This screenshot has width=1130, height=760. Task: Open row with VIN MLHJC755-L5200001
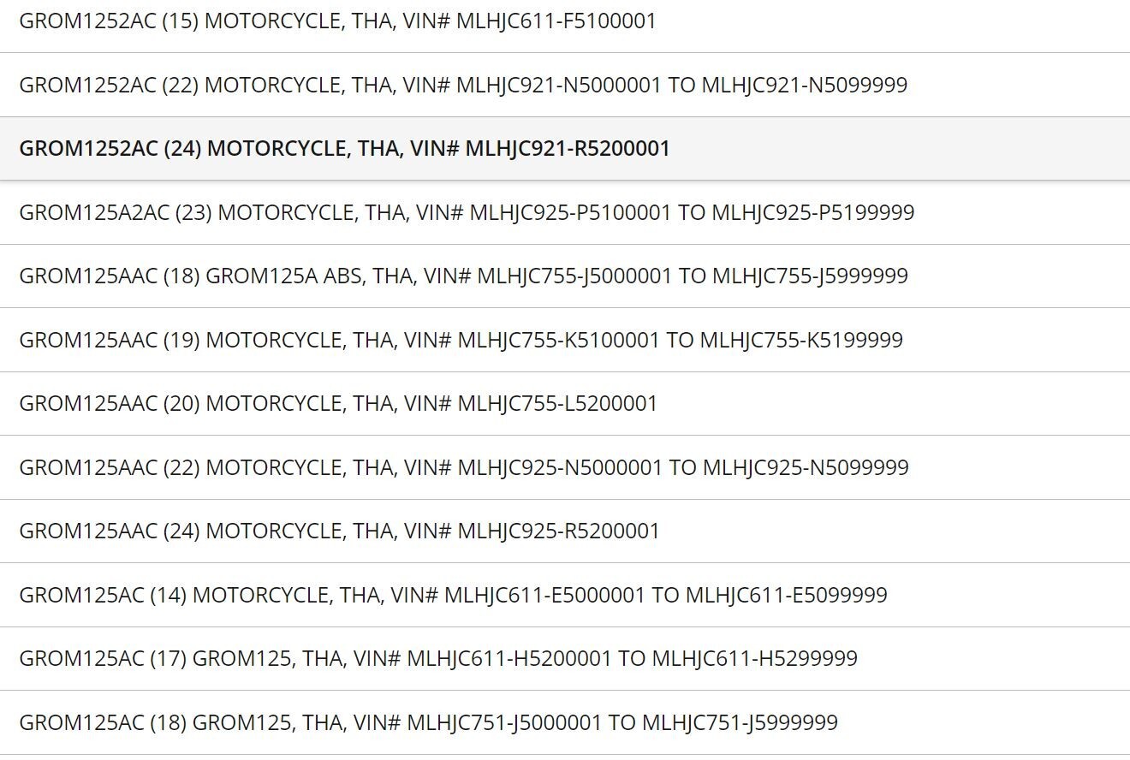pyautogui.click(x=565, y=403)
